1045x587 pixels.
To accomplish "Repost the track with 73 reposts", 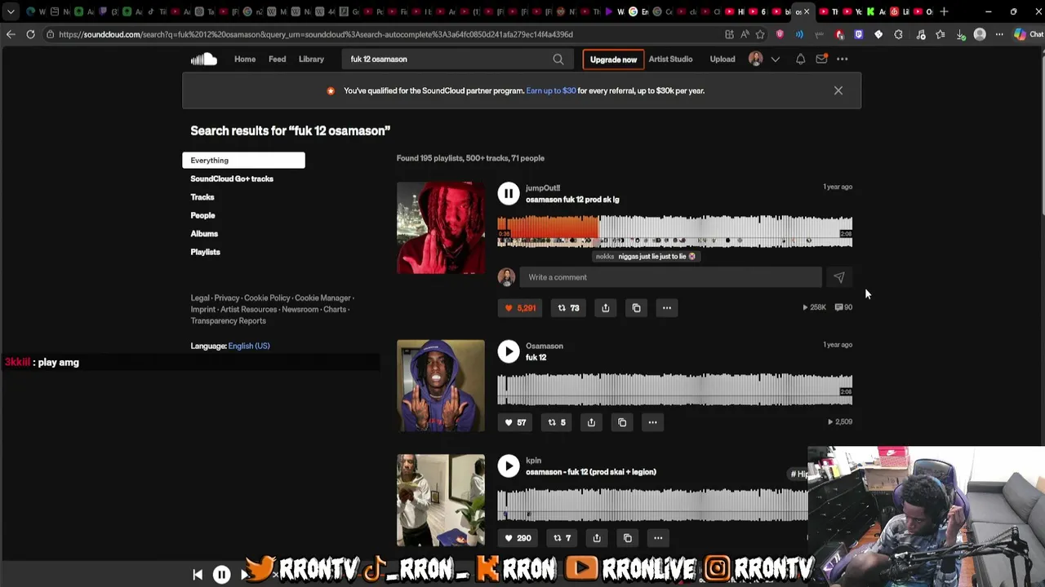I will point(568,307).
